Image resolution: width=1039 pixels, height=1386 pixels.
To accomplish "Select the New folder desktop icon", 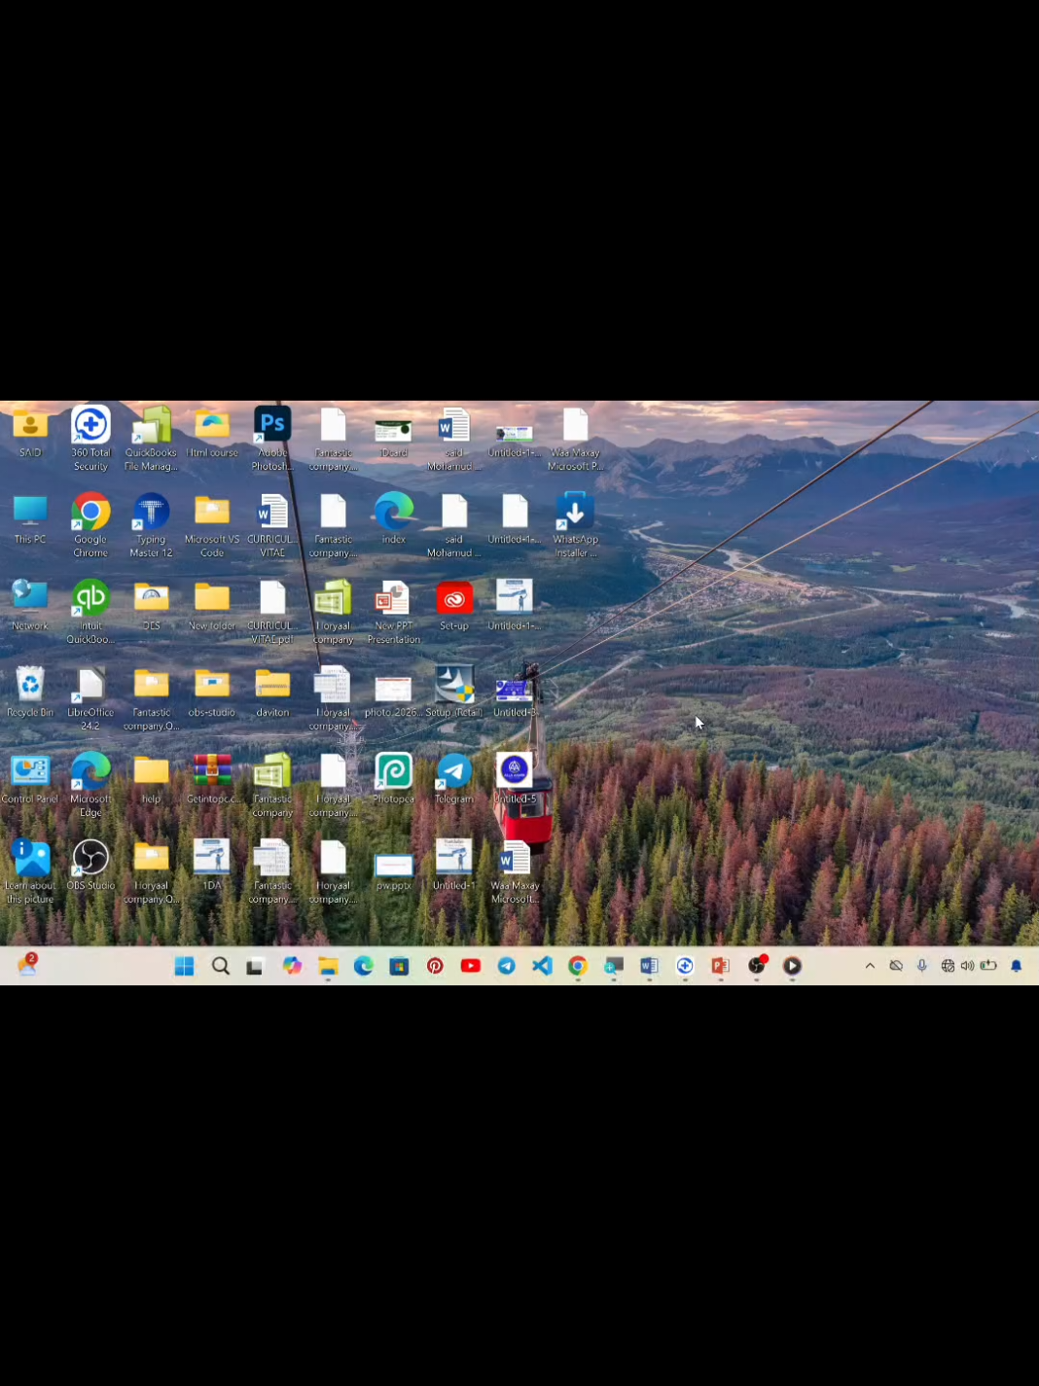I will click(212, 605).
